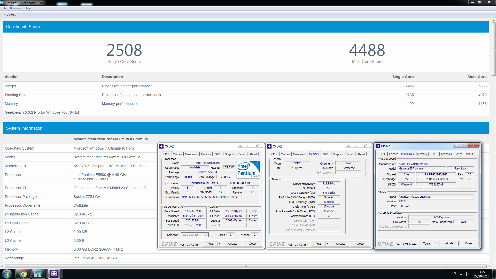Switch to Bench tab in first CPU-Z window

pyautogui.click(x=242, y=154)
